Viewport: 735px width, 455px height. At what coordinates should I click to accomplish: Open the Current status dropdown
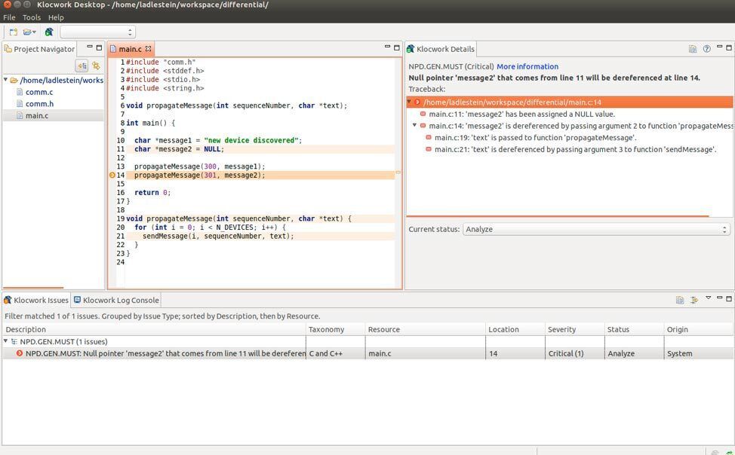(595, 229)
